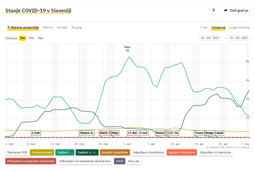
Task: Enable the Testiranja: PCR series
Action: tap(17, 152)
